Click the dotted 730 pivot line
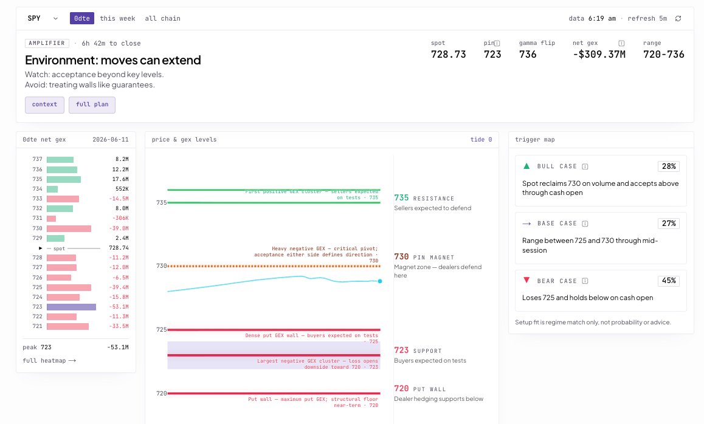 coord(274,266)
